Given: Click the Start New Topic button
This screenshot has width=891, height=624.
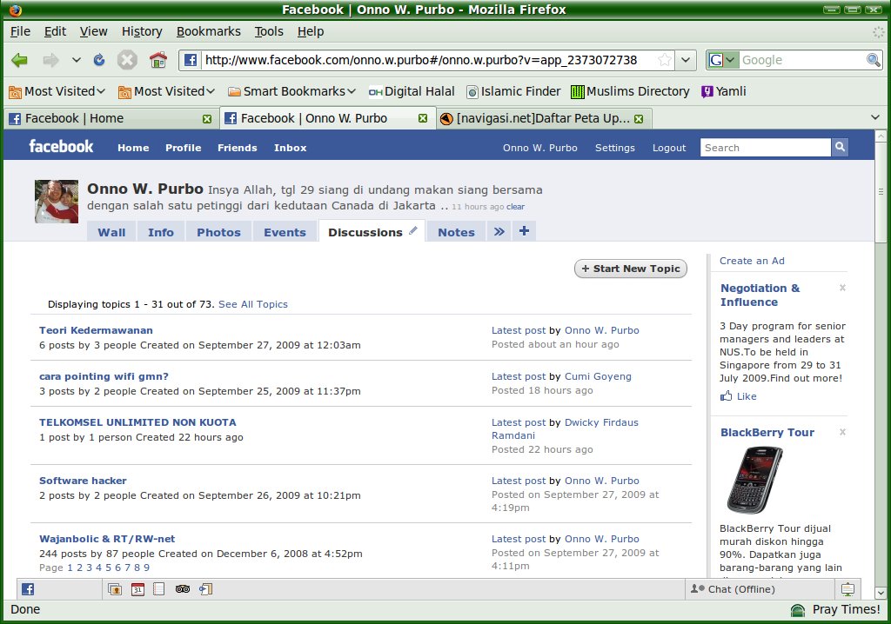Looking at the screenshot, I should [x=631, y=269].
